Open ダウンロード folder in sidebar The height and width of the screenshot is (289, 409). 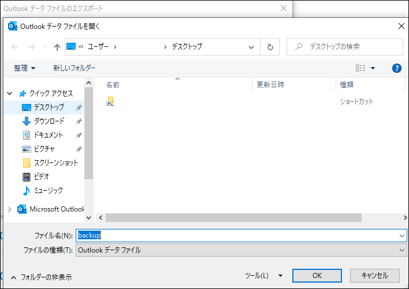(49, 121)
